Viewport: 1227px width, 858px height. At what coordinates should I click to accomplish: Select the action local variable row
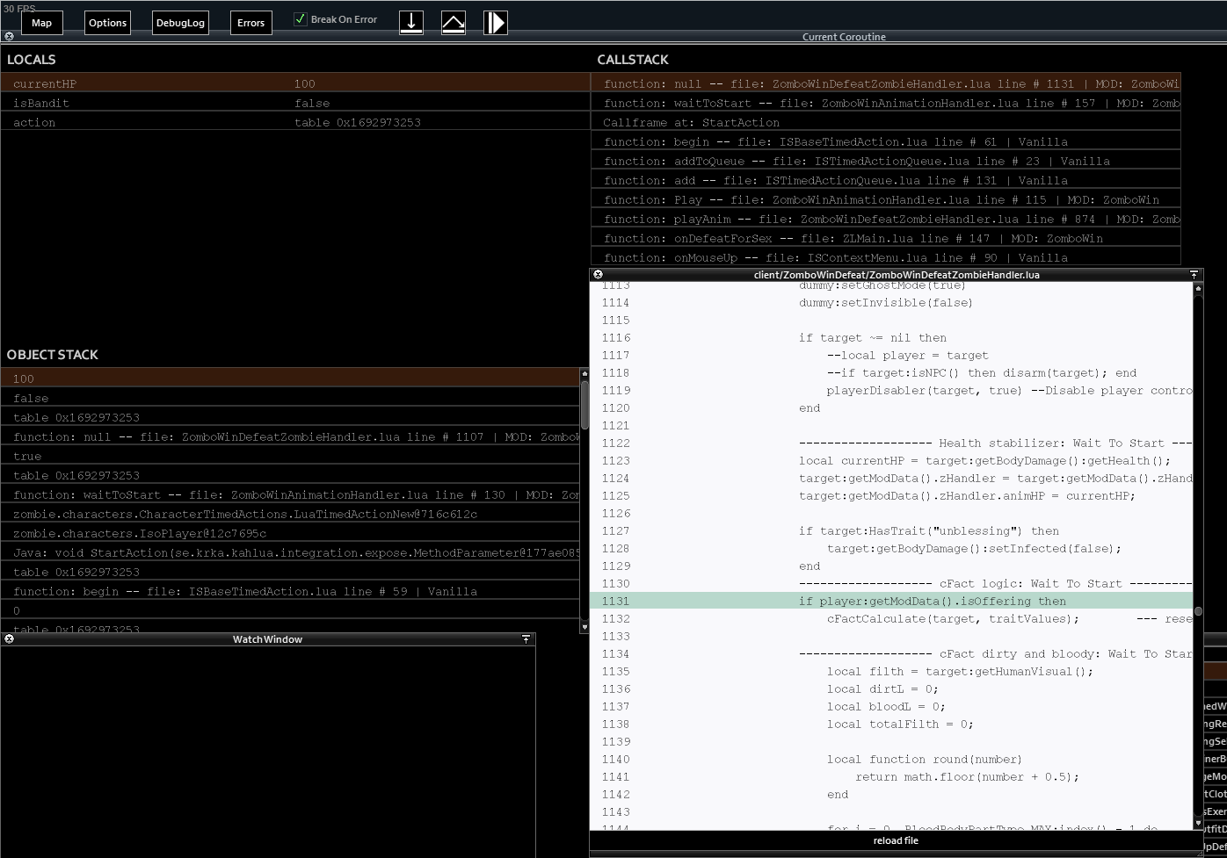(x=295, y=122)
